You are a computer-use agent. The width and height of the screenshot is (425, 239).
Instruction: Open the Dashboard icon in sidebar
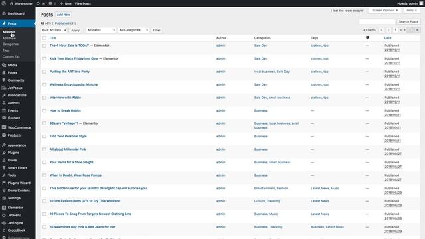click(4, 13)
